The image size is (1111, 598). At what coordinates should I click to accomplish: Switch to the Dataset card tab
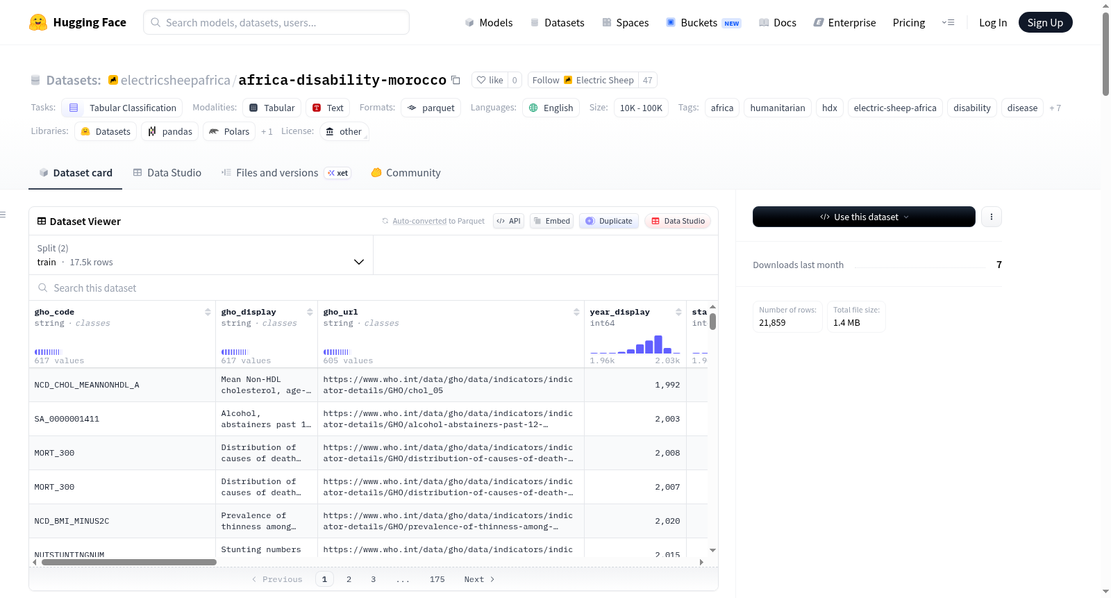coord(76,172)
